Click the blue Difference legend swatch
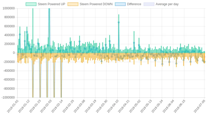Image resolution: width=207 pixels, height=117 pixels. click(120, 4)
